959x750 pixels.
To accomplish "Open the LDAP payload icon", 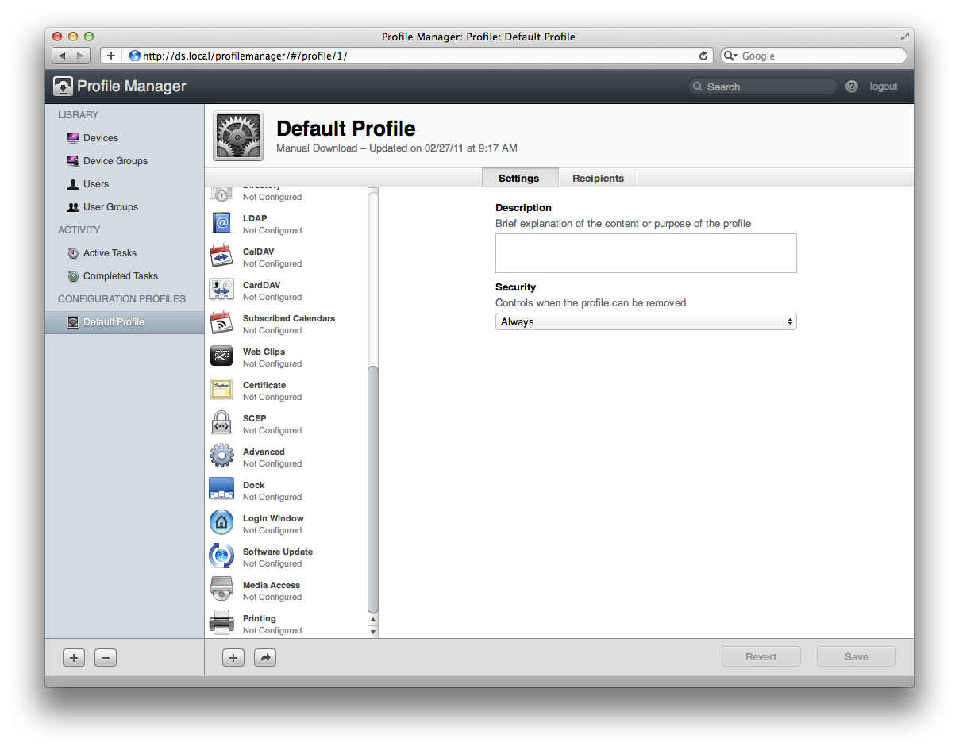I will (221, 223).
